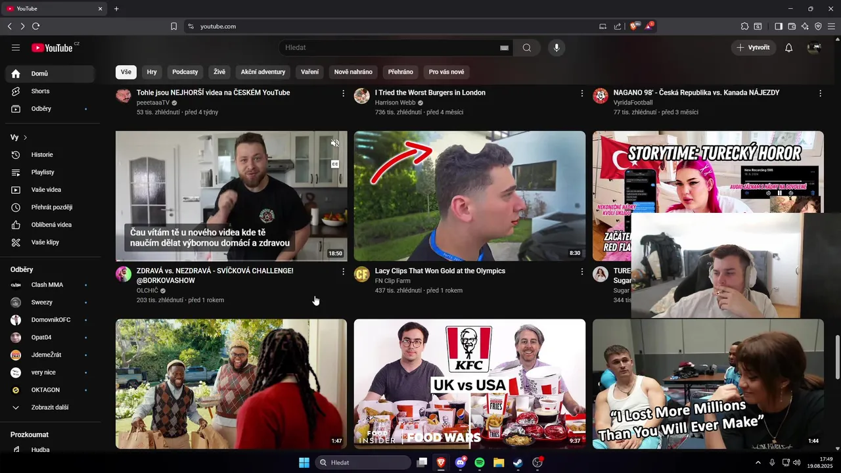Screen dimensions: 841x473
Task: Open more options for Lacy Clips video
Action: [581, 271]
